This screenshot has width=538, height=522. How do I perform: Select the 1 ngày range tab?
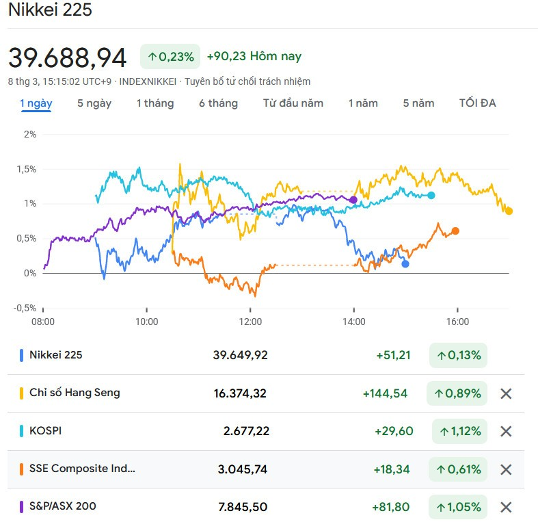(36, 103)
